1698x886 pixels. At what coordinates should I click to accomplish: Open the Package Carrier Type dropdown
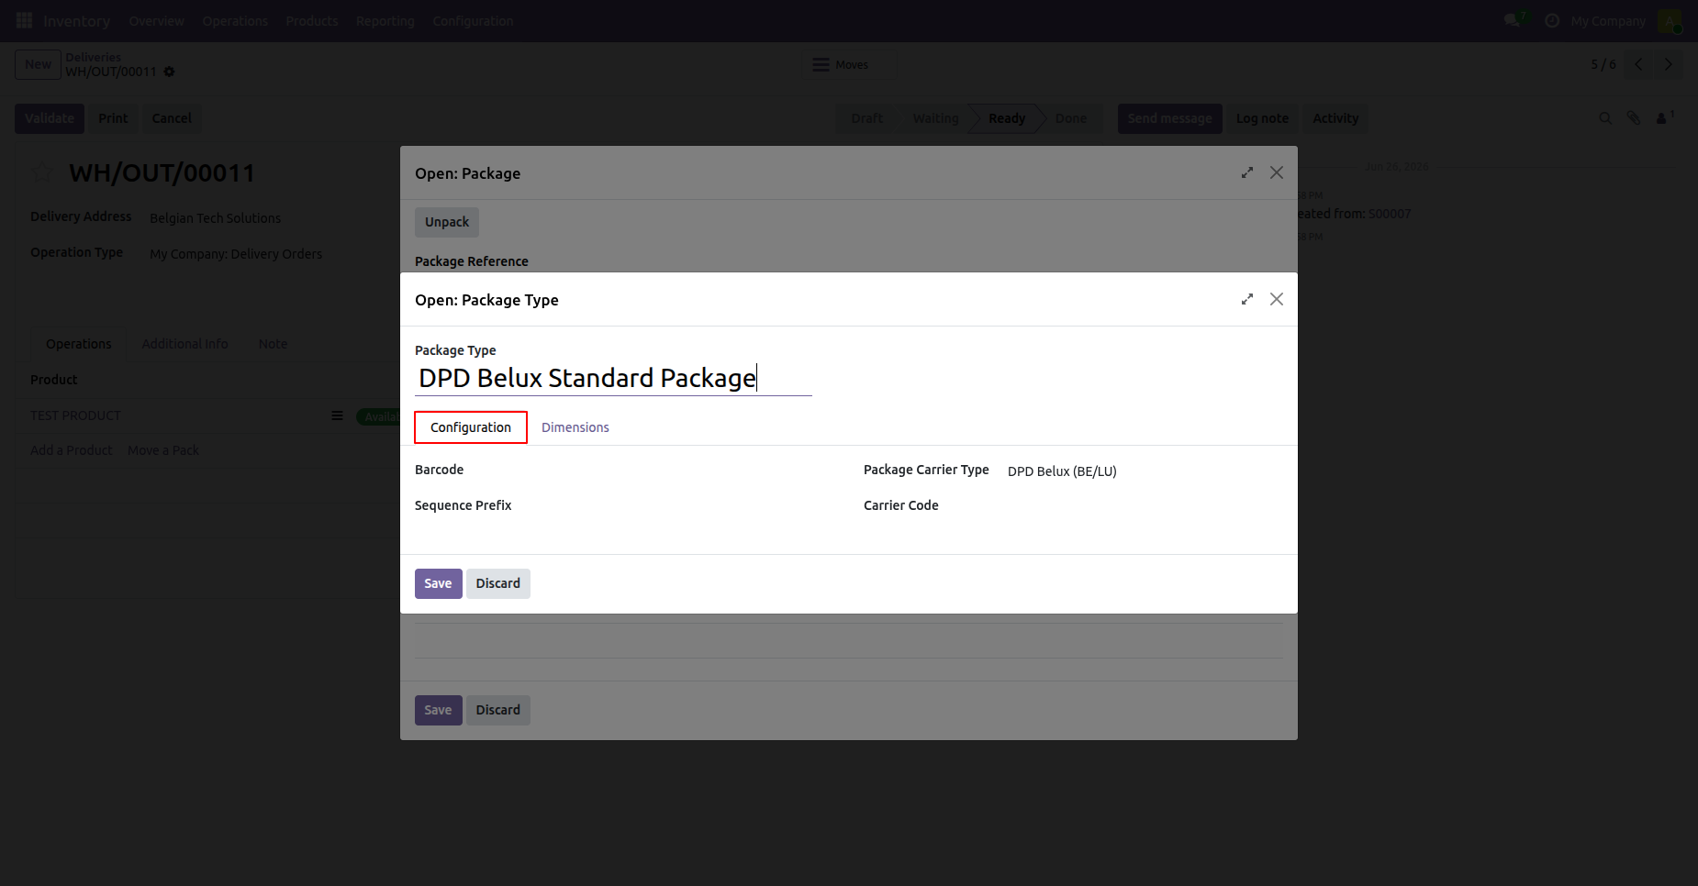click(1144, 471)
